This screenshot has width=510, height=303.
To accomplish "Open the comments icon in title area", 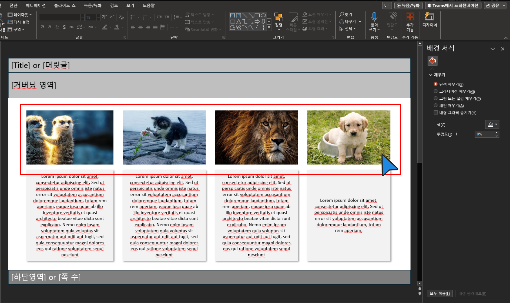I will click(387, 5).
